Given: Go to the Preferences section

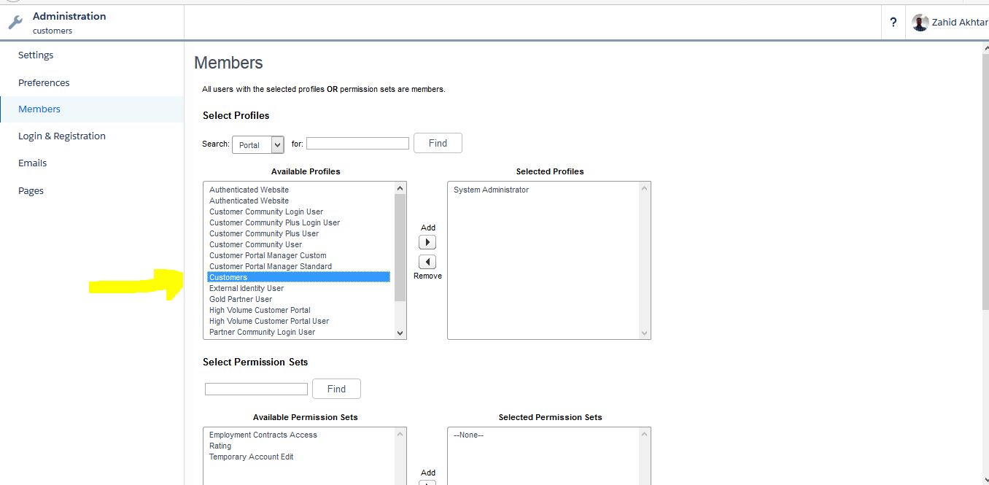Looking at the screenshot, I should [x=44, y=82].
